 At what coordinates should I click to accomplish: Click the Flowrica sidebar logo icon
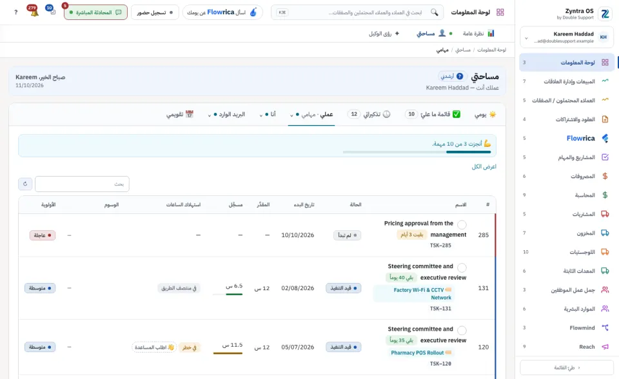coord(605,138)
